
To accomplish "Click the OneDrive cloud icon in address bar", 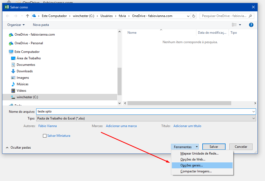I will [x=34, y=16].
